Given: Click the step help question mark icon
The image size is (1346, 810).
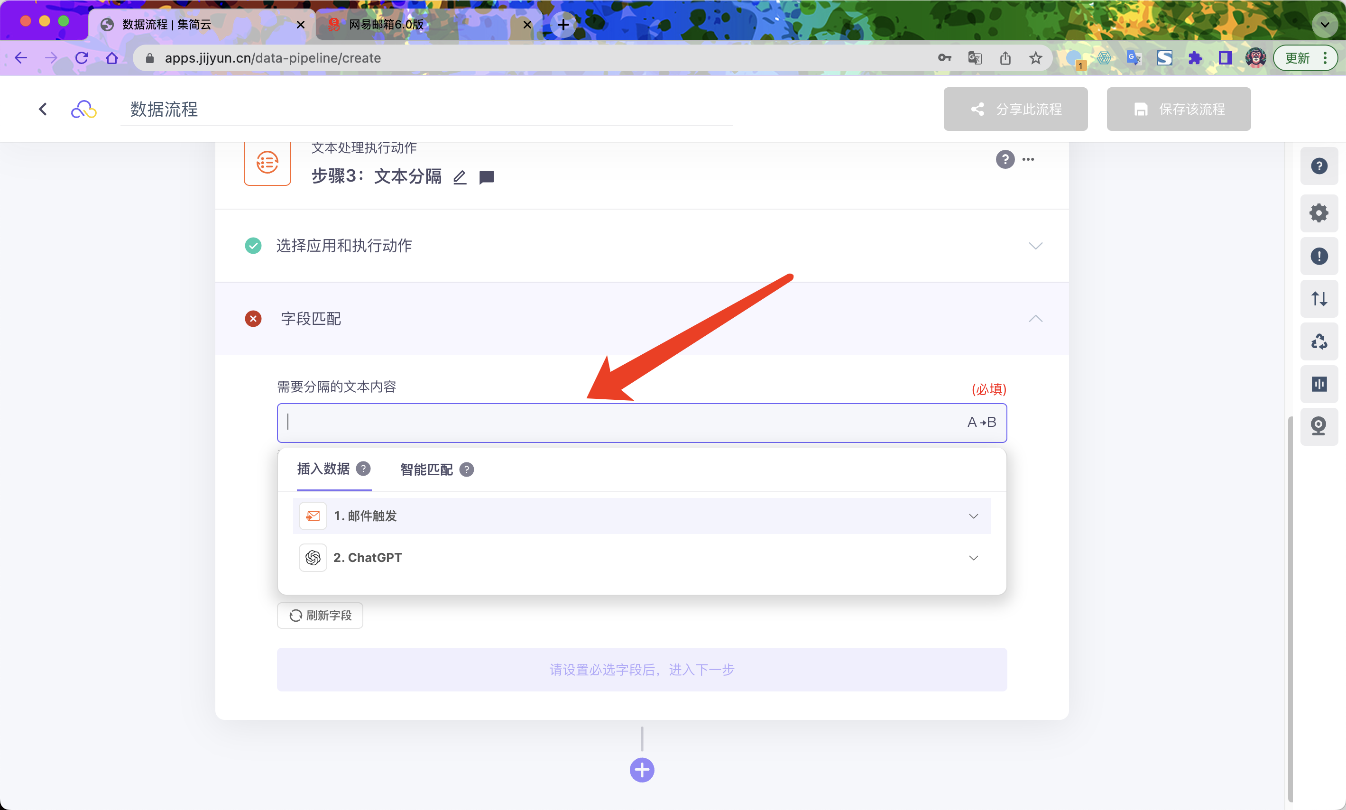Looking at the screenshot, I should (1005, 159).
